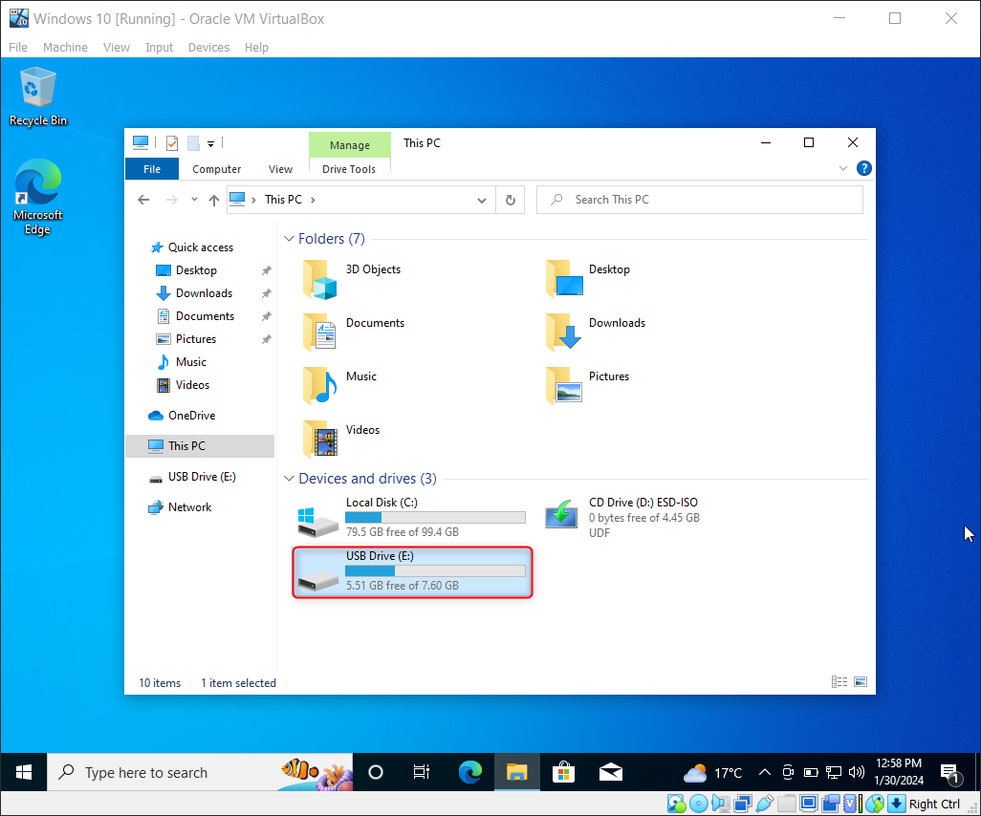Click the Search This PC field

[700, 200]
